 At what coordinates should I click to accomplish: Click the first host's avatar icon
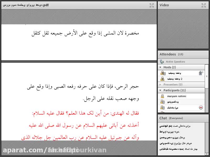(x=162, y=73)
